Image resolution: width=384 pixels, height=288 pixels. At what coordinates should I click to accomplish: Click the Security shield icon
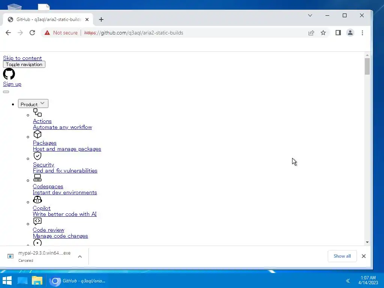pos(37,156)
